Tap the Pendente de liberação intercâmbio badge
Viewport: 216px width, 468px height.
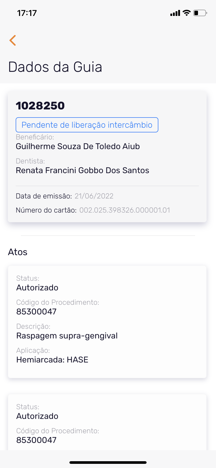pos(87,125)
